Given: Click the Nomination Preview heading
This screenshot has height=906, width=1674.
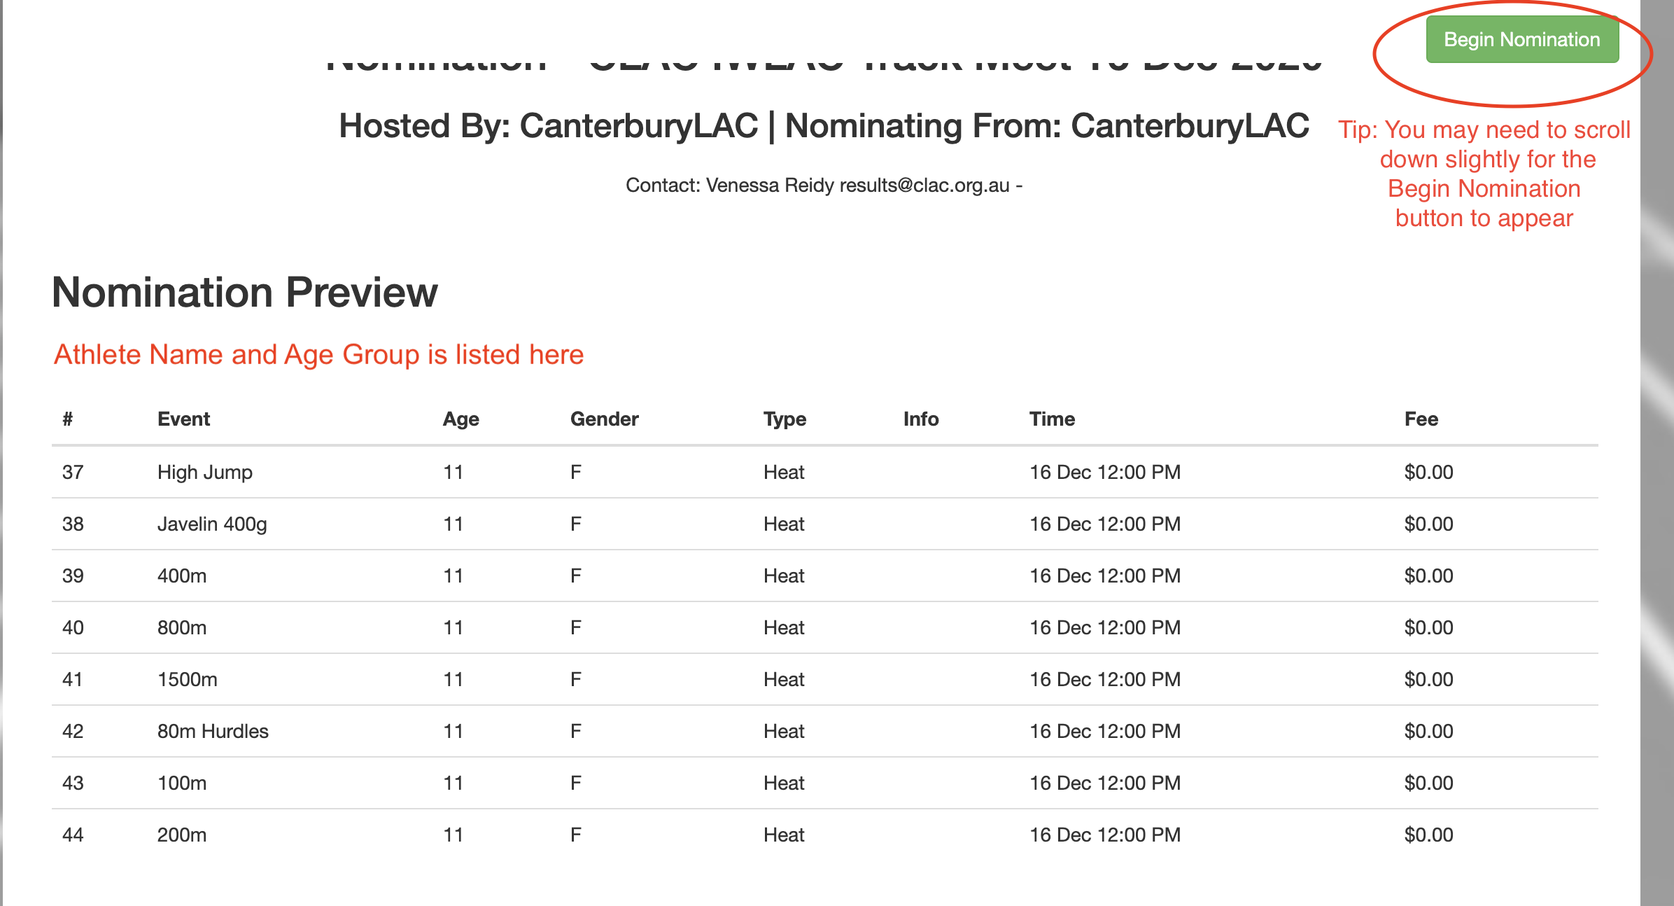Looking at the screenshot, I should (x=245, y=292).
